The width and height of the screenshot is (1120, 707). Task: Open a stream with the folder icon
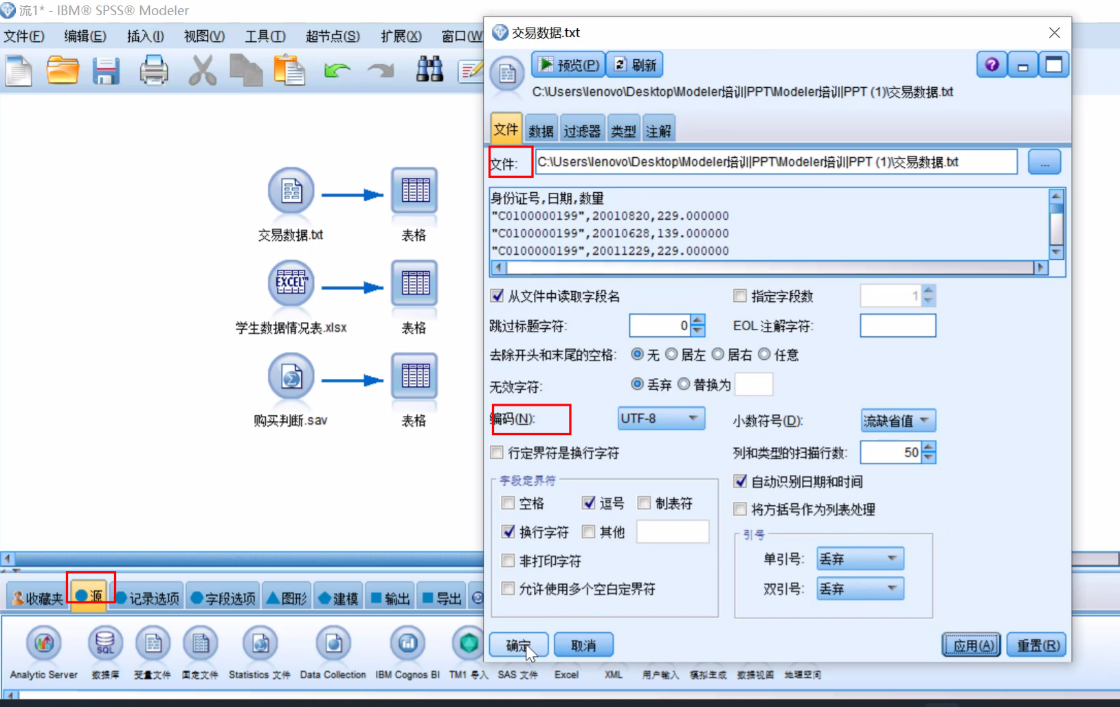click(x=63, y=71)
